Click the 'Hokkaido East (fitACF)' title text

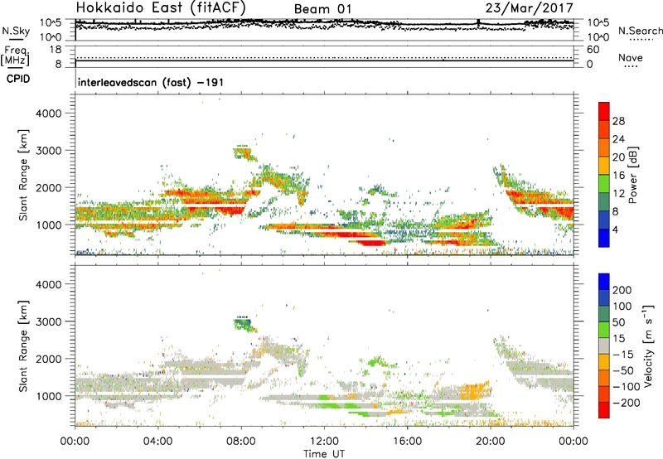tap(161, 7)
